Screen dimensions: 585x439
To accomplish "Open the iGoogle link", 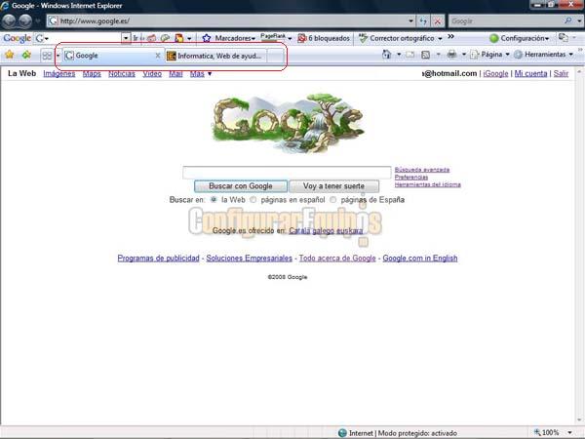I will [495, 73].
